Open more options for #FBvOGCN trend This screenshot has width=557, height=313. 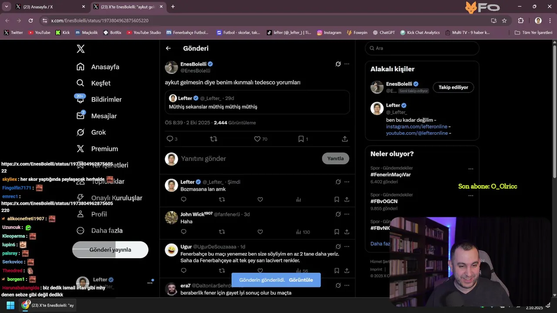471,196
